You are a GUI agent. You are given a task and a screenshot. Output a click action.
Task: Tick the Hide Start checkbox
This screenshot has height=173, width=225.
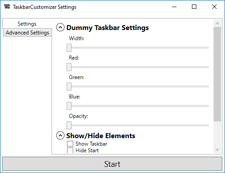(x=70, y=150)
